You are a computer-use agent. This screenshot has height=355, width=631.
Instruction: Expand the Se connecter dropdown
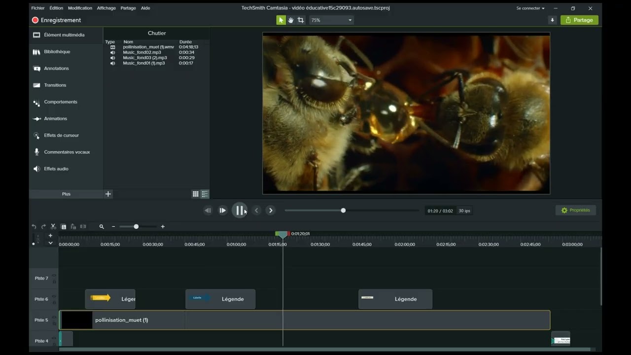530,8
